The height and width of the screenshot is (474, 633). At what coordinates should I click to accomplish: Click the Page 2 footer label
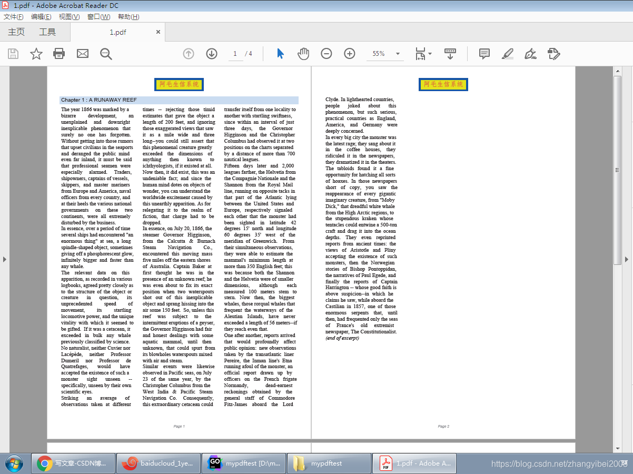coord(443,426)
